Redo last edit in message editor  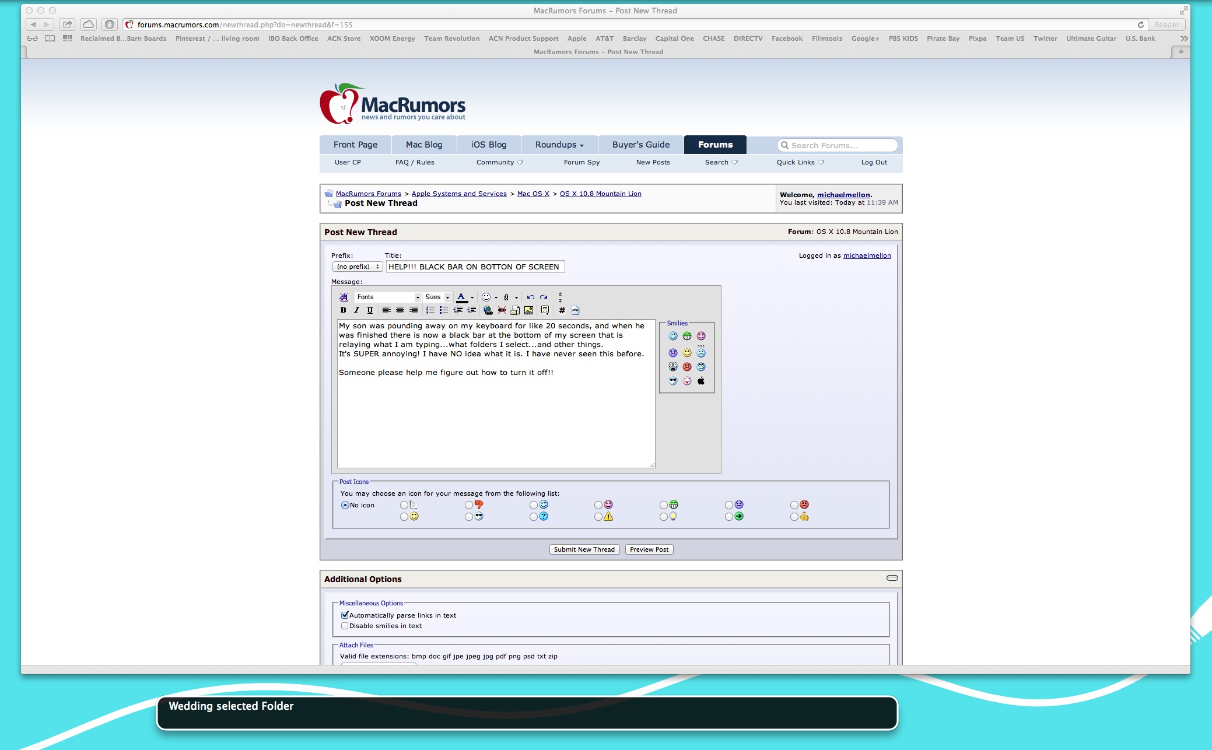[x=544, y=297]
